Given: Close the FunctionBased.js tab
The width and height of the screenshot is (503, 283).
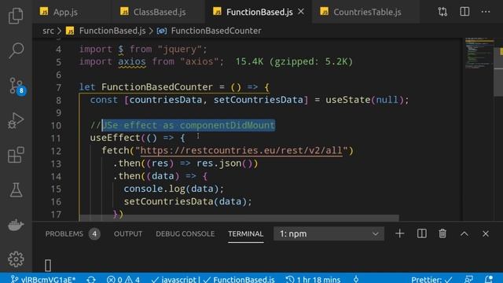Looking at the screenshot, I should coord(301,12).
